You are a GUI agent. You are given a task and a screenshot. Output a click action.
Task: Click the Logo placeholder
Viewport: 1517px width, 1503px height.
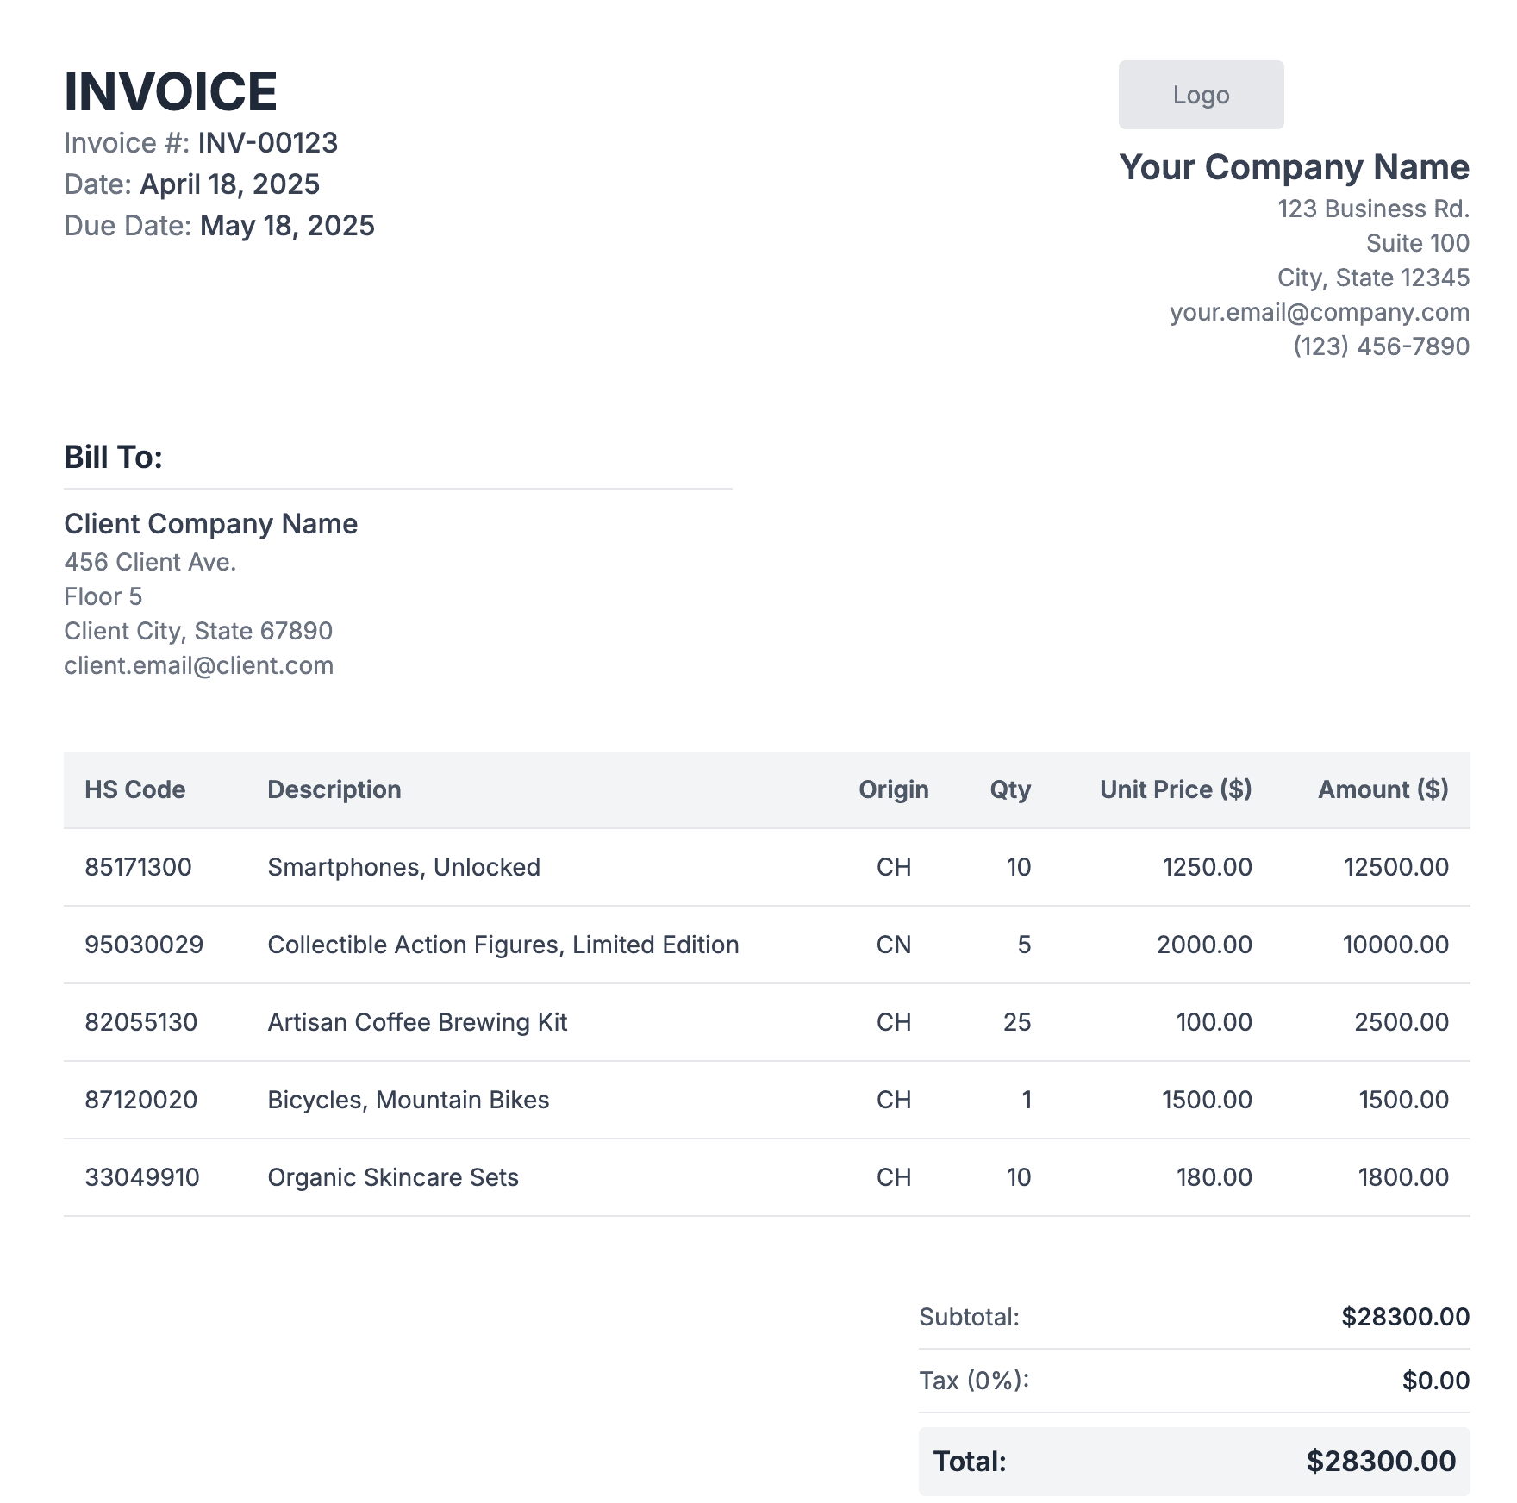coord(1200,95)
